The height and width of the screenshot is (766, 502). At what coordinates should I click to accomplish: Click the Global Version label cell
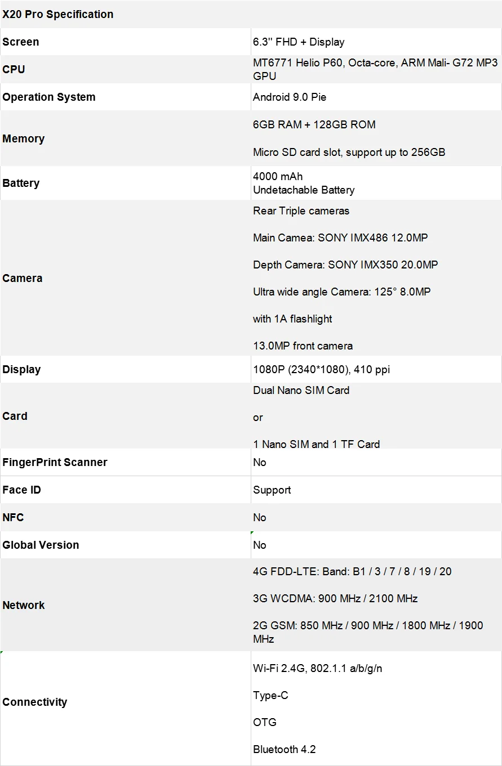pos(41,545)
